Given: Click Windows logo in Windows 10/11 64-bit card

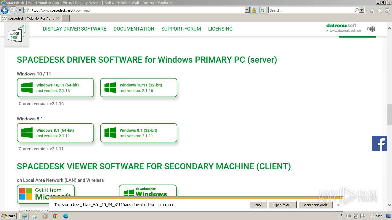Looking at the screenshot, I should [27, 88].
